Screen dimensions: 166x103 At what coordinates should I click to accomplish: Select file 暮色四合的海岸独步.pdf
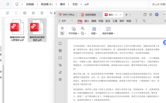(x=37, y=30)
